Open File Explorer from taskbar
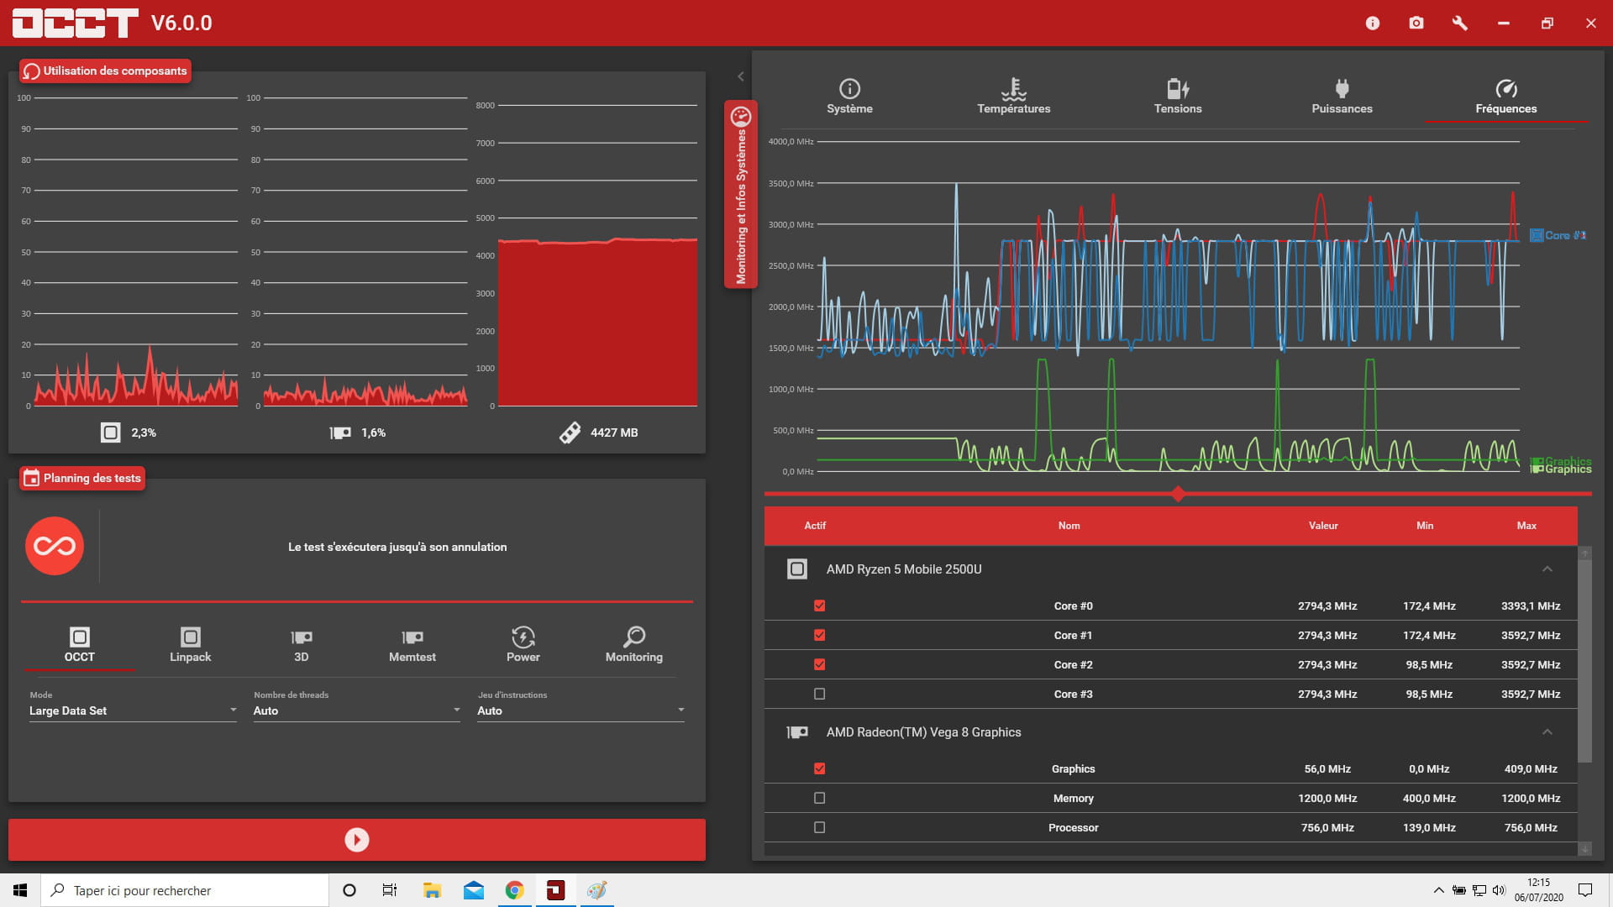This screenshot has width=1613, height=907. click(x=432, y=890)
